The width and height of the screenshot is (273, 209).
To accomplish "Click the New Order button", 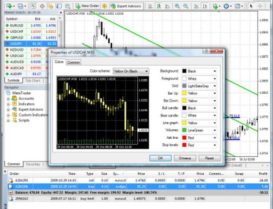I will (x=87, y=6).
